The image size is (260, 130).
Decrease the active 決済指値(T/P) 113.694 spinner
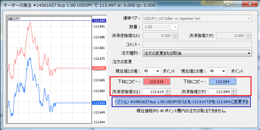point(234,93)
